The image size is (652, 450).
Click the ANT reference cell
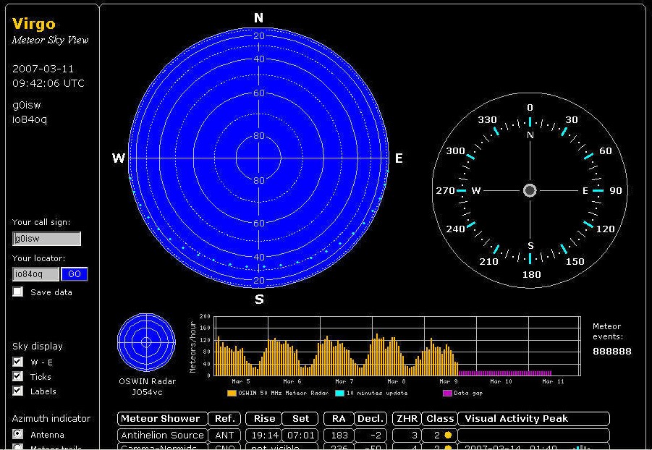click(224, 435)
